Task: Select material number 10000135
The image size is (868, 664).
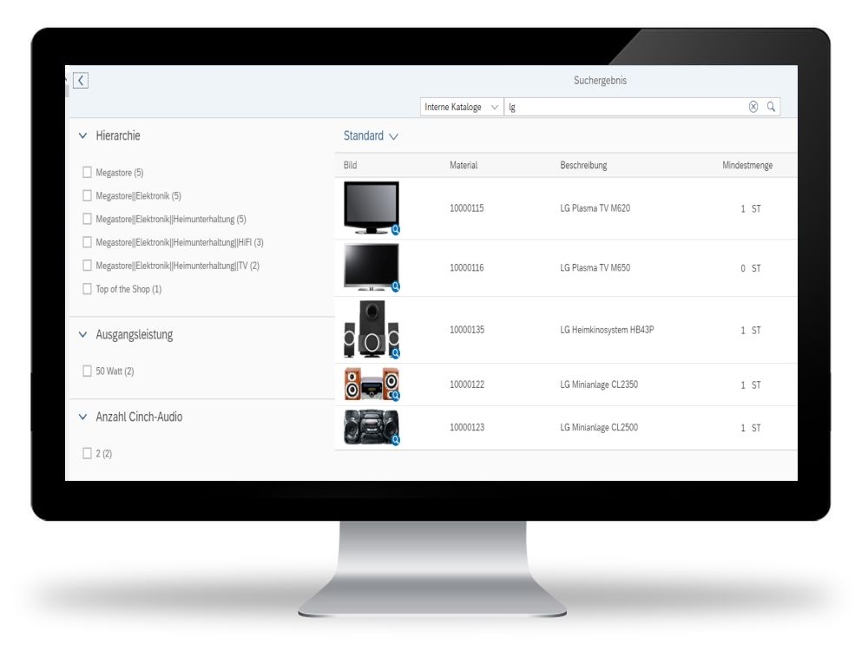Action: click(467, 330)
